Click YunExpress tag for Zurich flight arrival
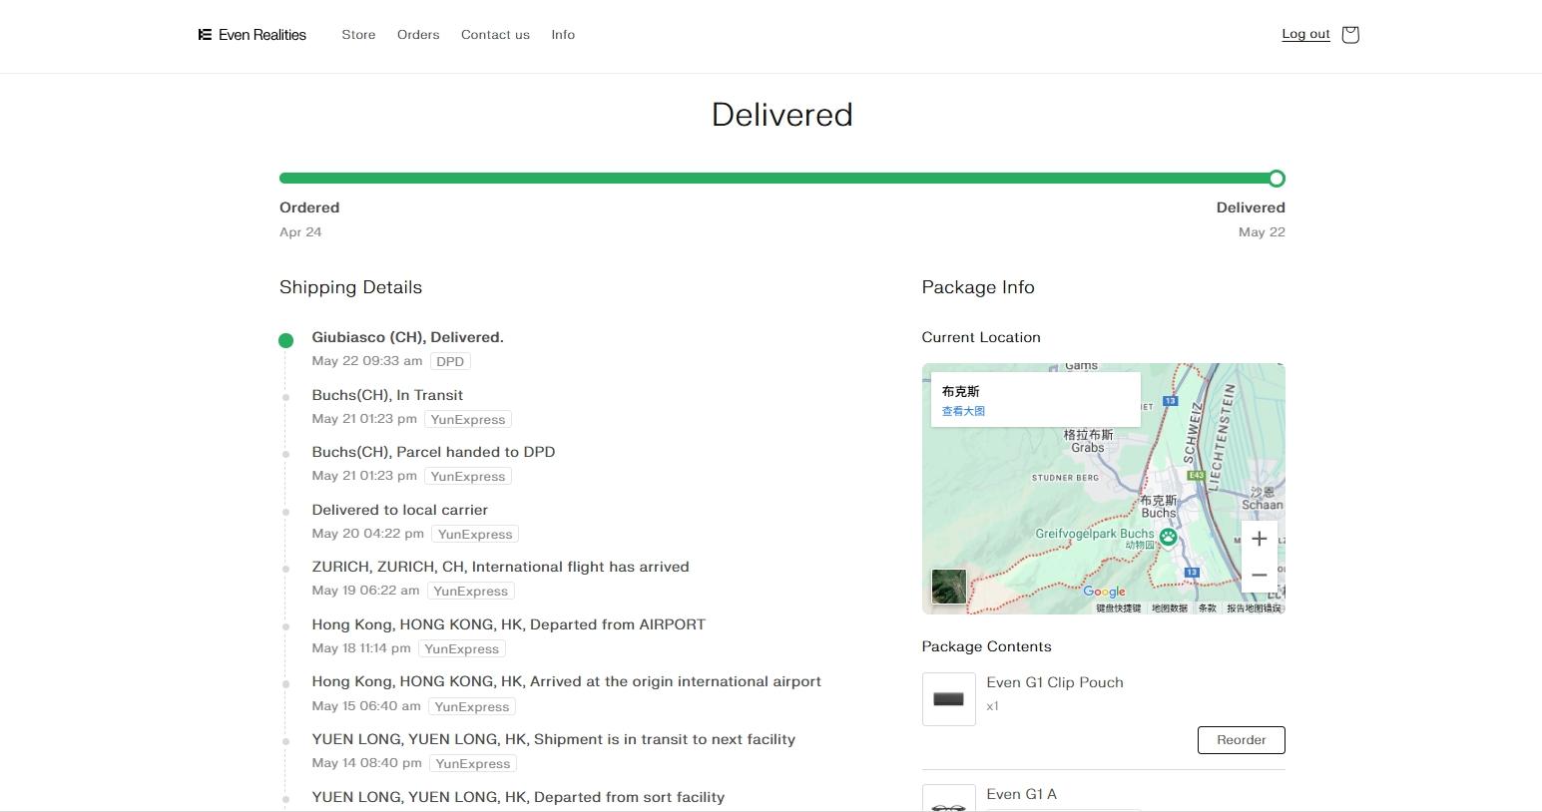The image size is (1542, 812). pos(471,592)
